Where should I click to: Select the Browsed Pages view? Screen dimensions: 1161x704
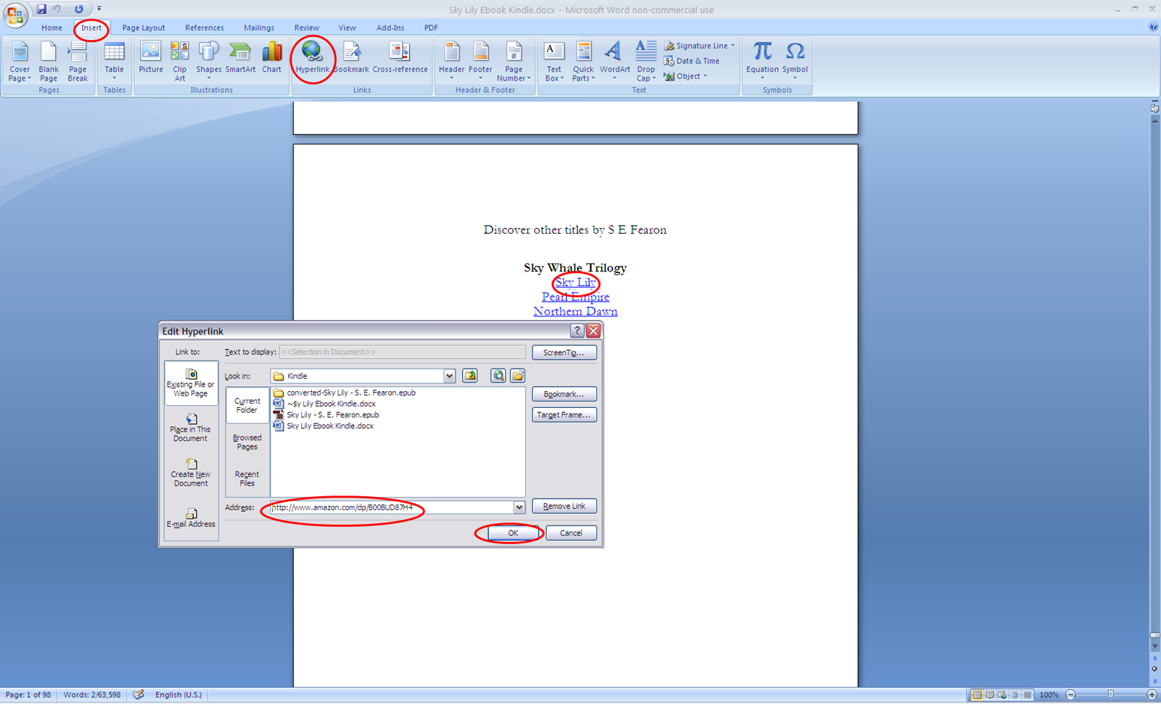[x=247, y=442]
